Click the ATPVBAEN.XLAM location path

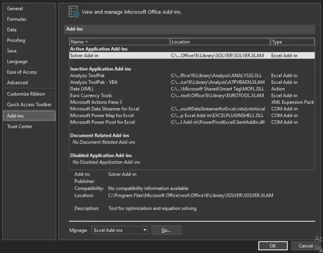click(218, 82)
